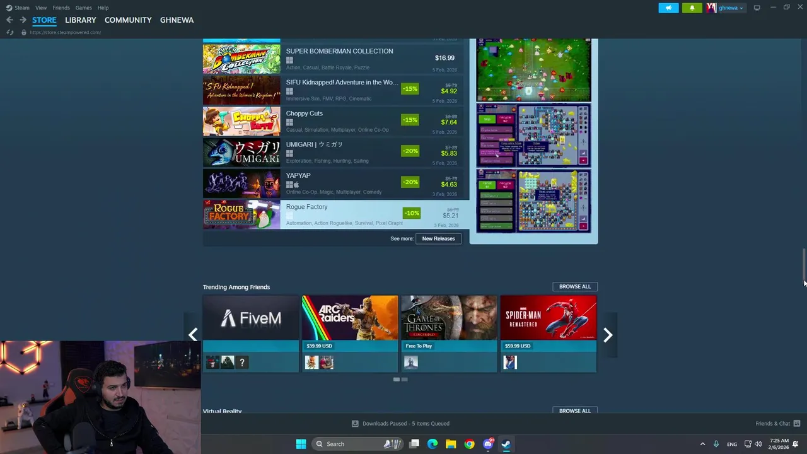The width and height of the screenshot is (807, 454).
Task: Browse all Virtual Reality games
Action: pos(574,410)
